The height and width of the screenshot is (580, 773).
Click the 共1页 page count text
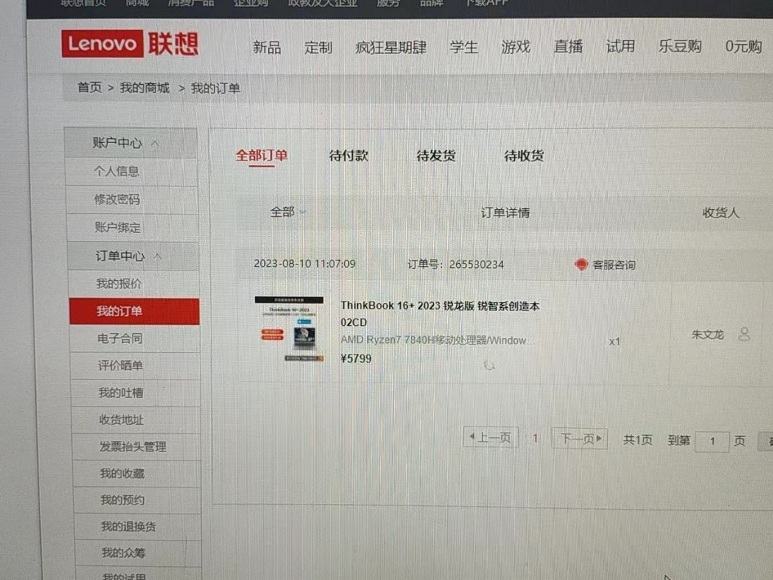[638, 440]
